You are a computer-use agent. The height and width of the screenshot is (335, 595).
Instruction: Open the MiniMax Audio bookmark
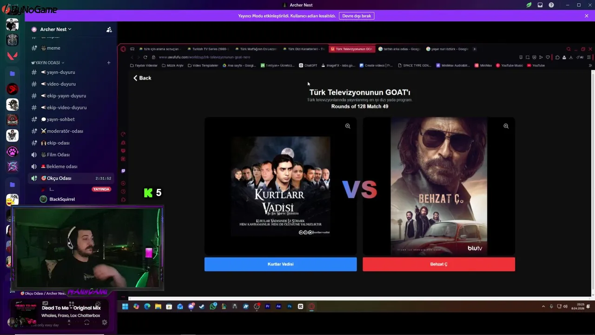pyautogui.click(x=453, y=66)
